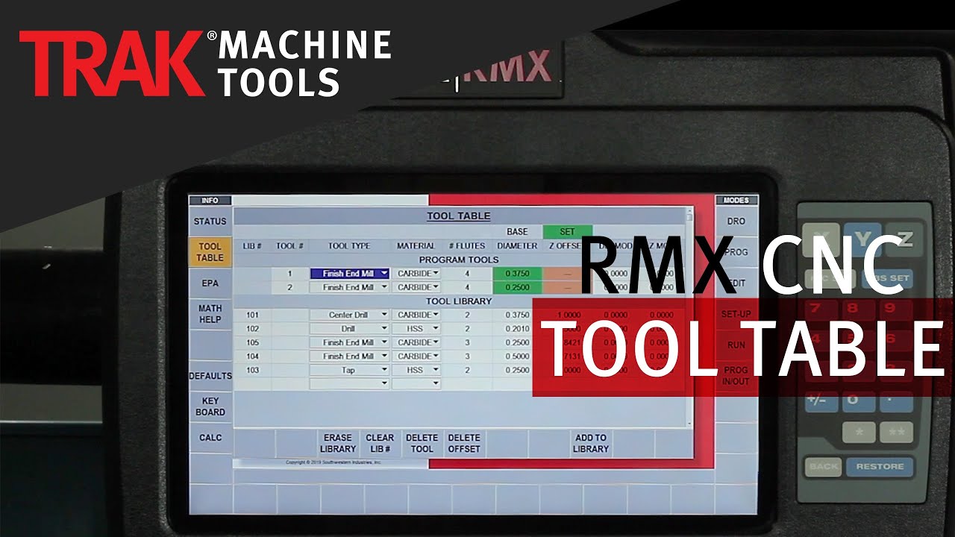Viewport: 955px width, 537px height.
Task: Open the DEFAULTS screen
Action: click(x=210, y=376)
